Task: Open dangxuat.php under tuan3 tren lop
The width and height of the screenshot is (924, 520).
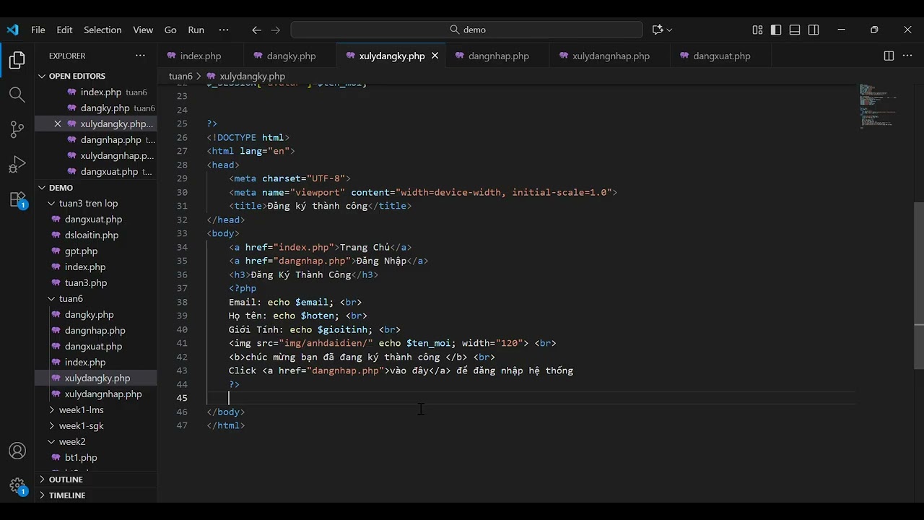Action: 95,220
